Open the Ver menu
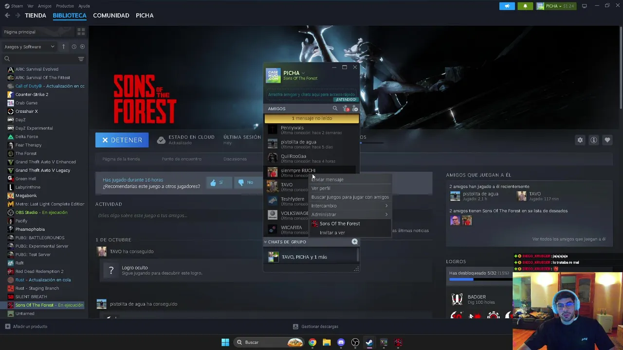 31,6
